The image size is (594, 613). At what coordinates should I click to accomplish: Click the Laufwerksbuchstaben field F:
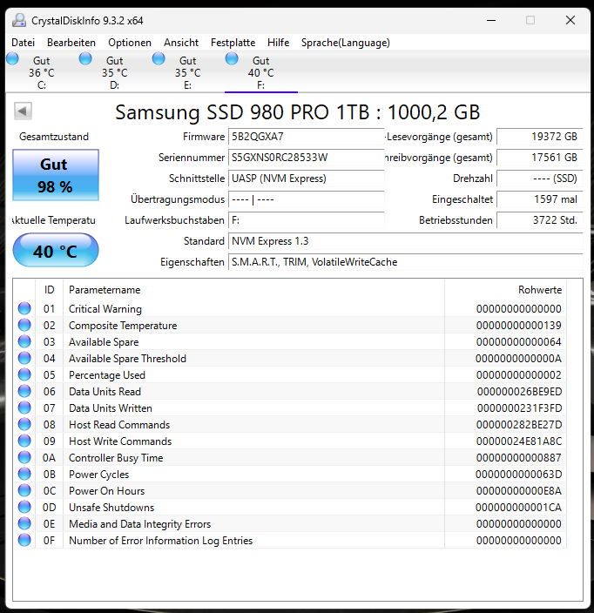pos(306,220)
